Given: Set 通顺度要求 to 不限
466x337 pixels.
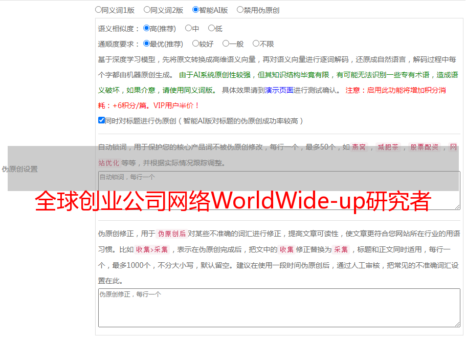Looking at the screenshot, I should [256, 44].
